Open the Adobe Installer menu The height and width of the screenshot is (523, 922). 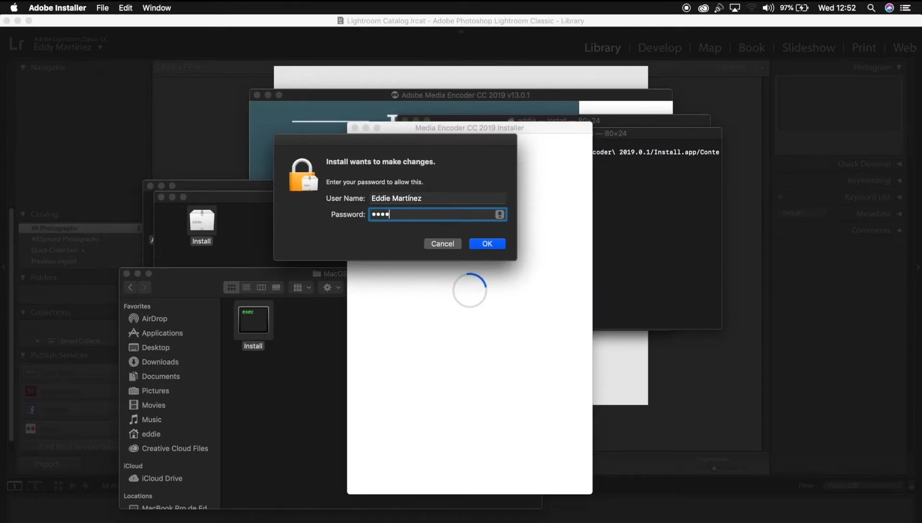click(57, 8)
